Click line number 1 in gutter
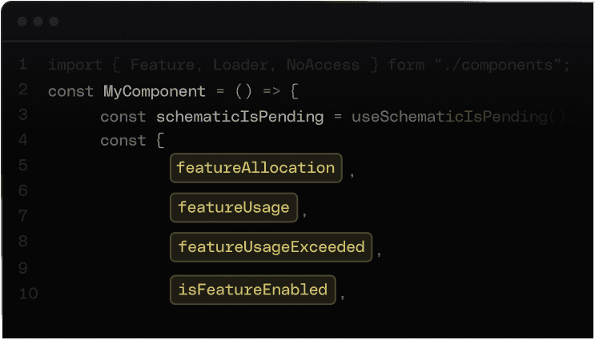Image resolution: width=595 pixels, height=348 pixels. coord(22,64)
